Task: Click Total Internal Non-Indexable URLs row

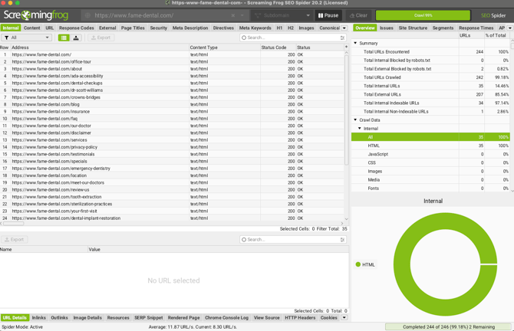Action: (x=430, y=111)
